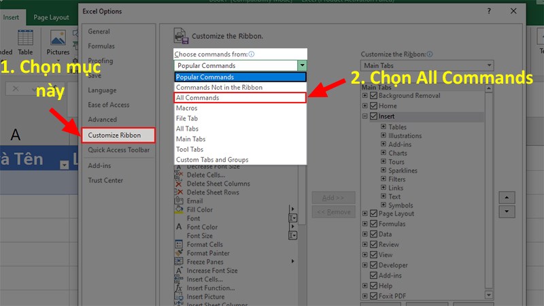Select the Delete Sheet Rows icon
Viewport: 544px width, 306px height.
pyautogui.click(x=179, y=192)
